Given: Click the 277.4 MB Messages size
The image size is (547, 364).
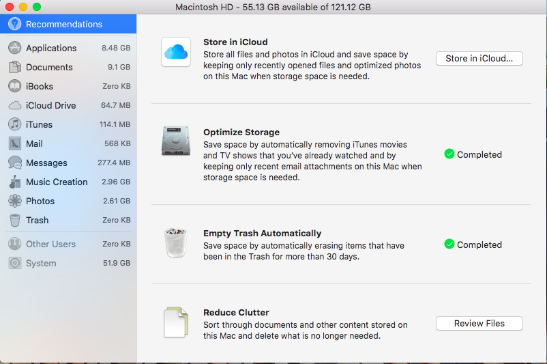Looking at the screenshot, I should [x=114, y=163].
